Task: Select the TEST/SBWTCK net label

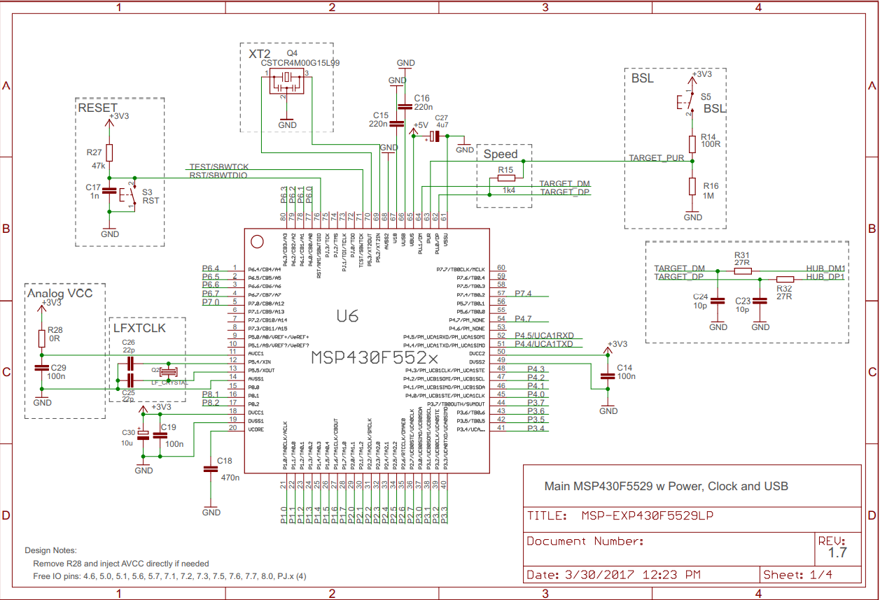Action: 218,166
